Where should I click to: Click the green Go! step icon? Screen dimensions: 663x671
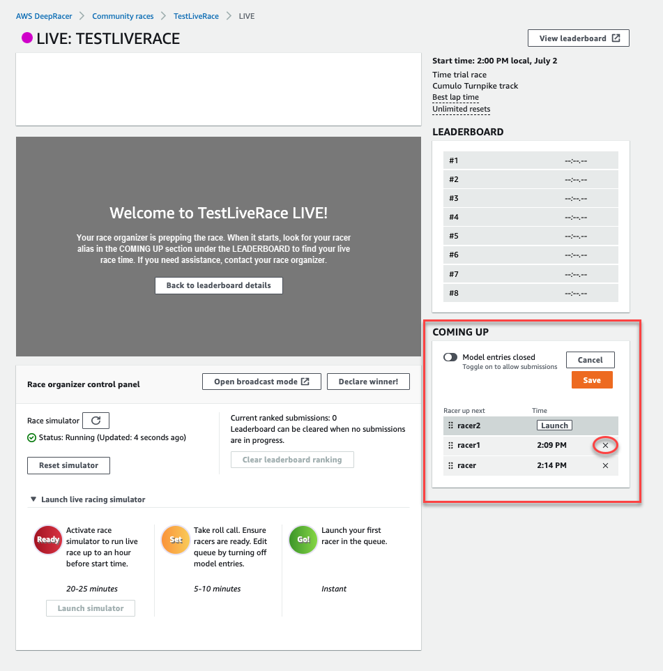[x=303, y=540]
